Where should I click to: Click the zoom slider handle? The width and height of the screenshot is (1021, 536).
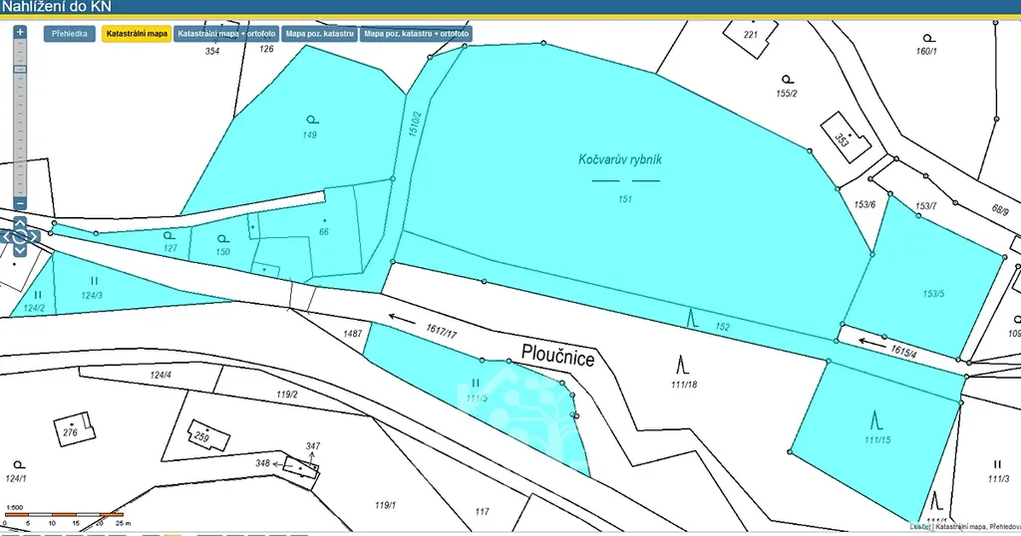[x=20, y=70]
